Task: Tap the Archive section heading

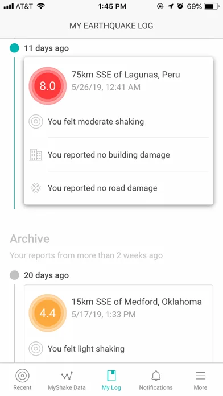Action: pyautogui.click(x=30, y=239)
